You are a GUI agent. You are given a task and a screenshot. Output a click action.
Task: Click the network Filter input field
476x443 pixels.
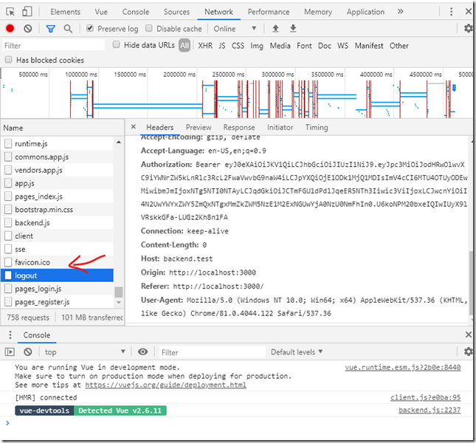[53, 46]
